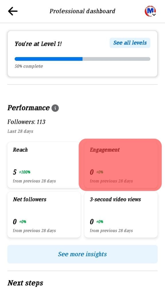The width and height of the screenshot is (165, 294).
Task: Click See all levels
Action: (x=130, y=42)
